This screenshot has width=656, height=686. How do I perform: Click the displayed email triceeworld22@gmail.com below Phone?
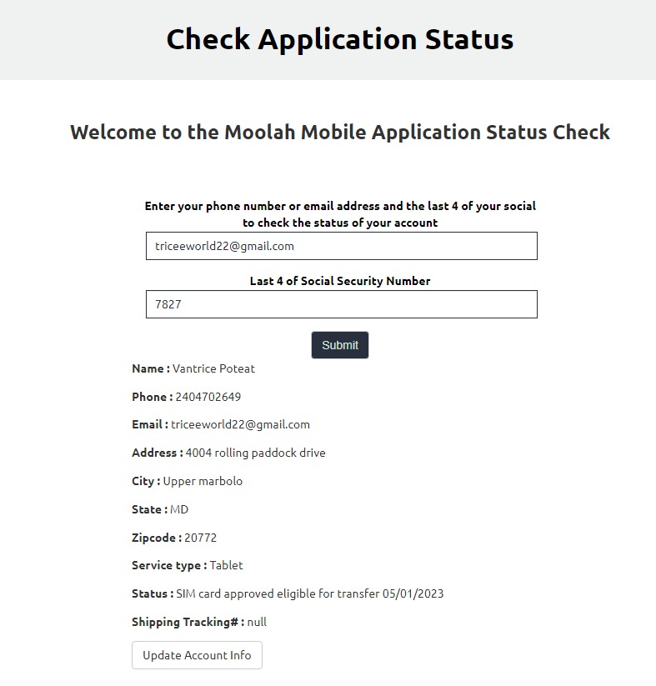[x=240, y=425]
